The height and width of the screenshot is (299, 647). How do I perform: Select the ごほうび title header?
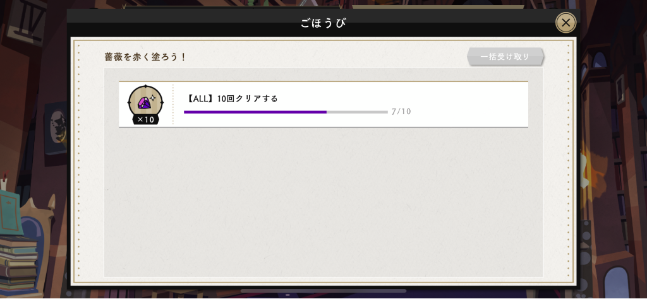[323, 23]
